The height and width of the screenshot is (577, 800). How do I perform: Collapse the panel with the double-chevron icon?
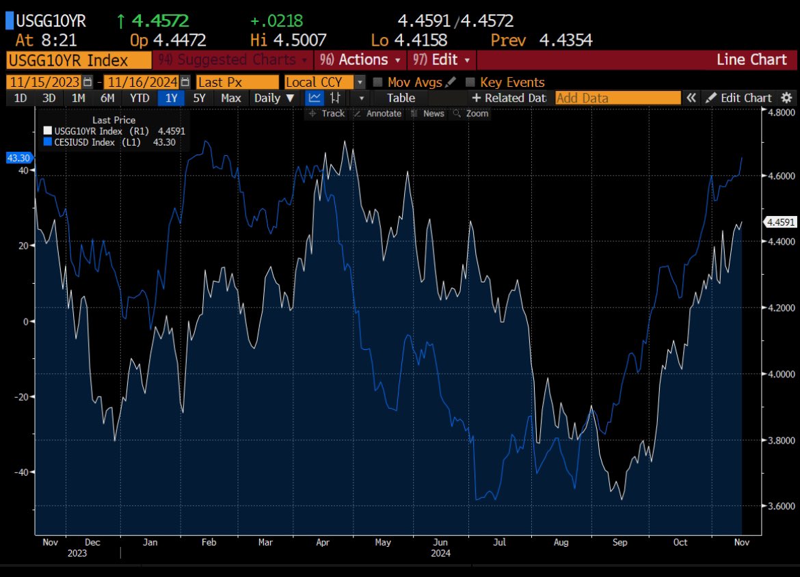691,98
